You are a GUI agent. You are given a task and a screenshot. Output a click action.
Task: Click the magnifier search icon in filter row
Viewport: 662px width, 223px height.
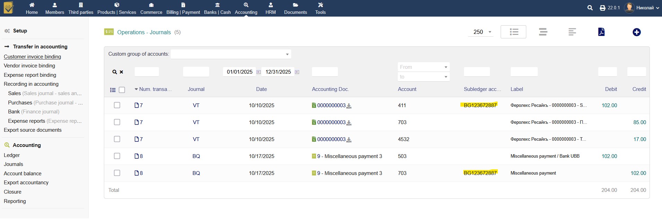click(114, 72)
